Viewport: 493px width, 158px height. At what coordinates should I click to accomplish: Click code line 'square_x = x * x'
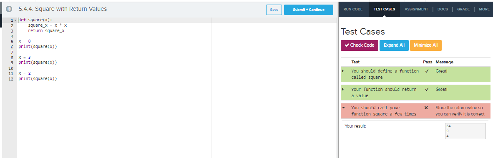pyautogui.click(x=48, y=25)
